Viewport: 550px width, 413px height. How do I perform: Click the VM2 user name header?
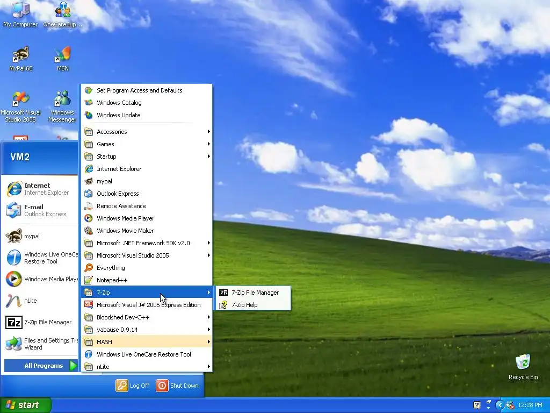[20, 156]
